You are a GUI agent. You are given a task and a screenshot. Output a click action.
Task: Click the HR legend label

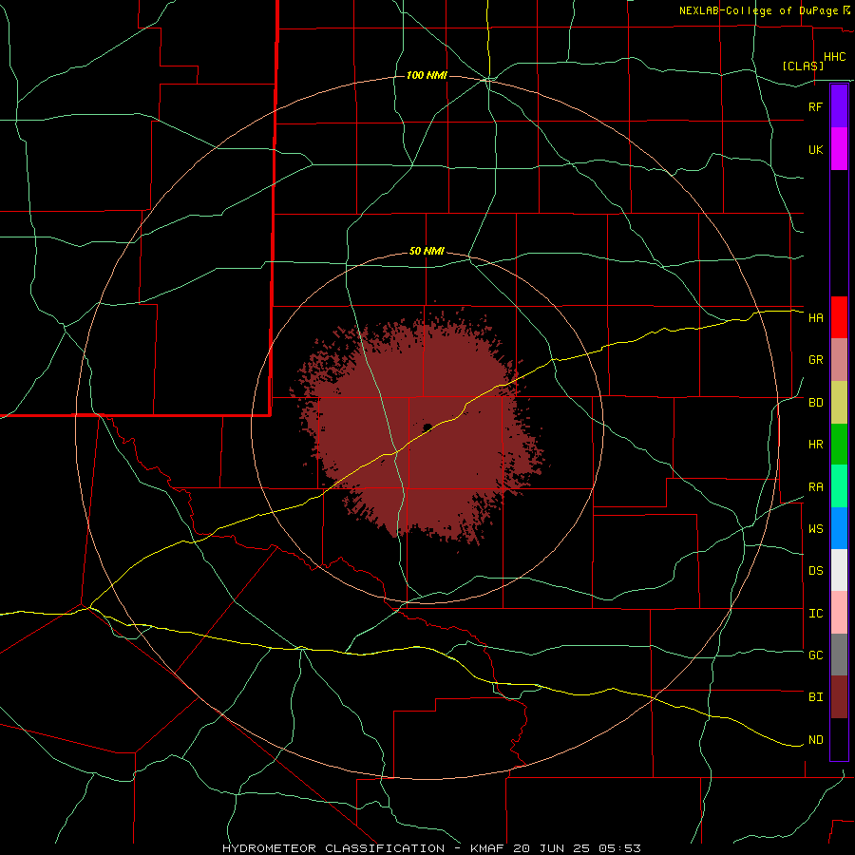point(815,445)
